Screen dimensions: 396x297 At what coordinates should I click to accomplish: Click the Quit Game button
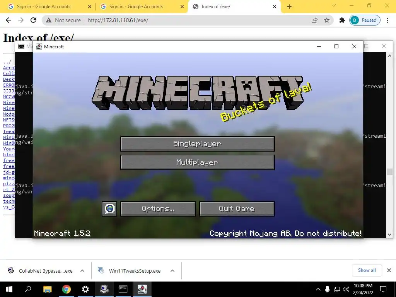point(237,208)
